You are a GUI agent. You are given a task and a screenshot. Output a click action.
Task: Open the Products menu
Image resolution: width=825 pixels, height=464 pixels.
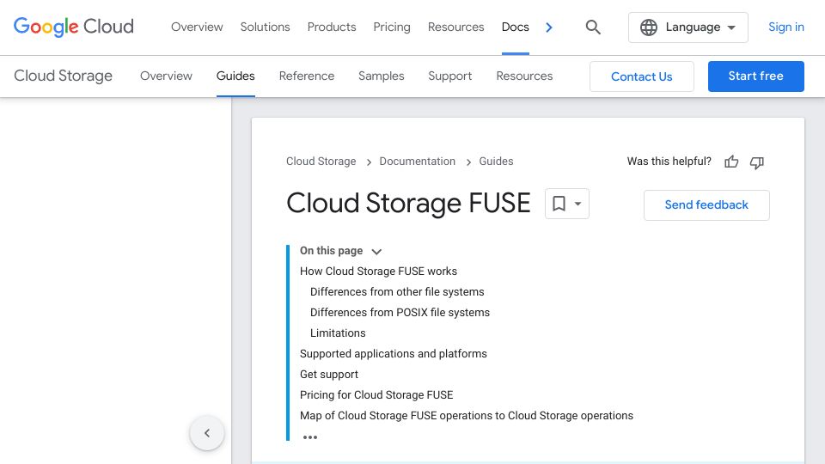tap(332, 27)
